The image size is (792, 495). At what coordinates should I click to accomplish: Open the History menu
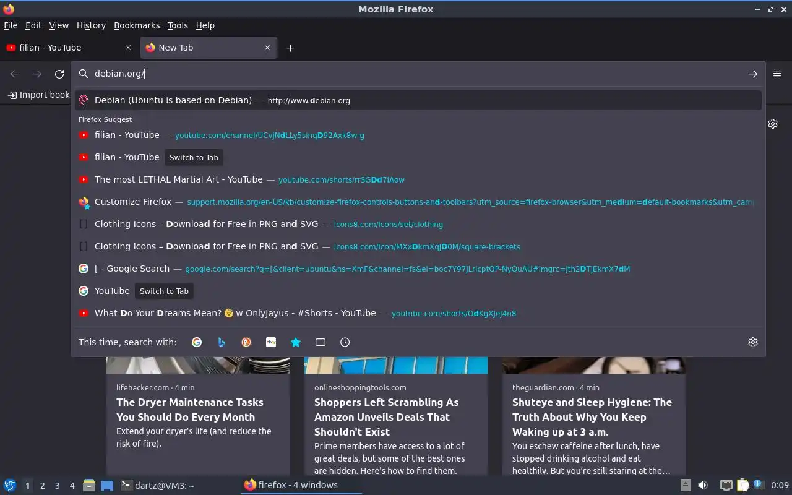click(91, 25)
